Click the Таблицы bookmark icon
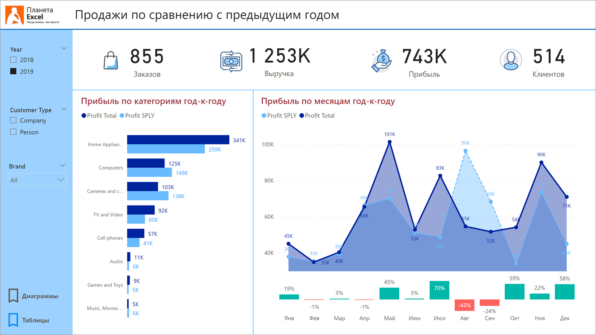Image resolution: width=596 pixels, height=335 pixels. coord(14,320)
